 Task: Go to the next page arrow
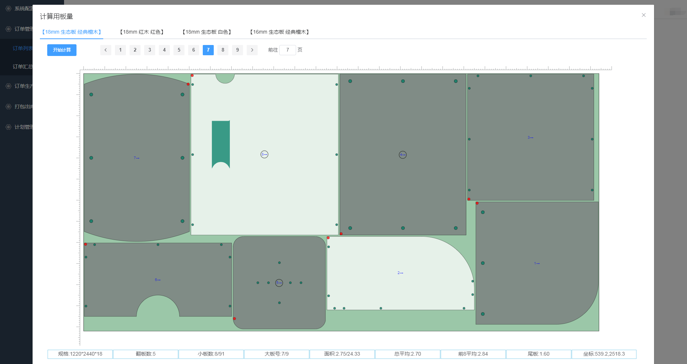(x=252, y=50)
